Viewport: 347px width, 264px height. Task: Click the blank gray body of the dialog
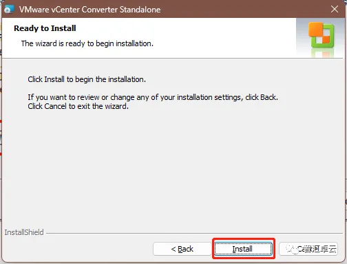[173, 165]
